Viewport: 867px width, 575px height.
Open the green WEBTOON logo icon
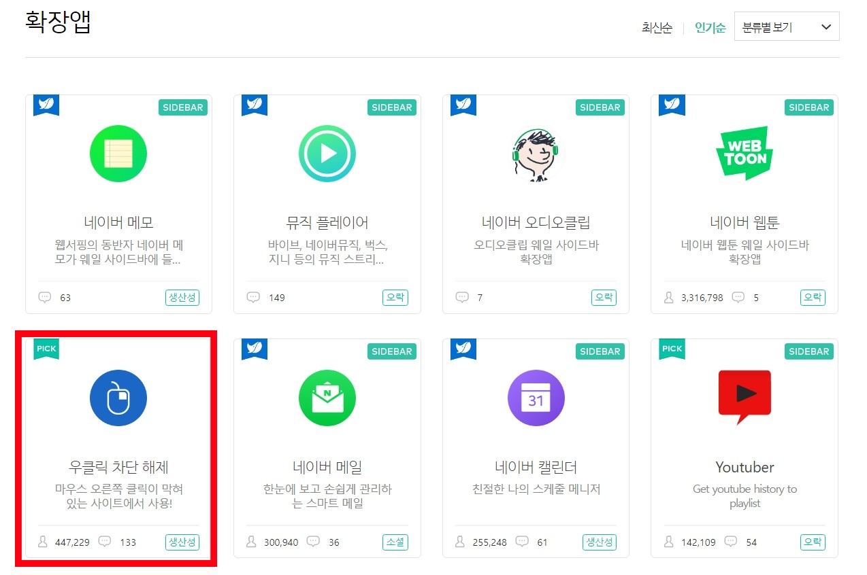click(x=745, y=153)
